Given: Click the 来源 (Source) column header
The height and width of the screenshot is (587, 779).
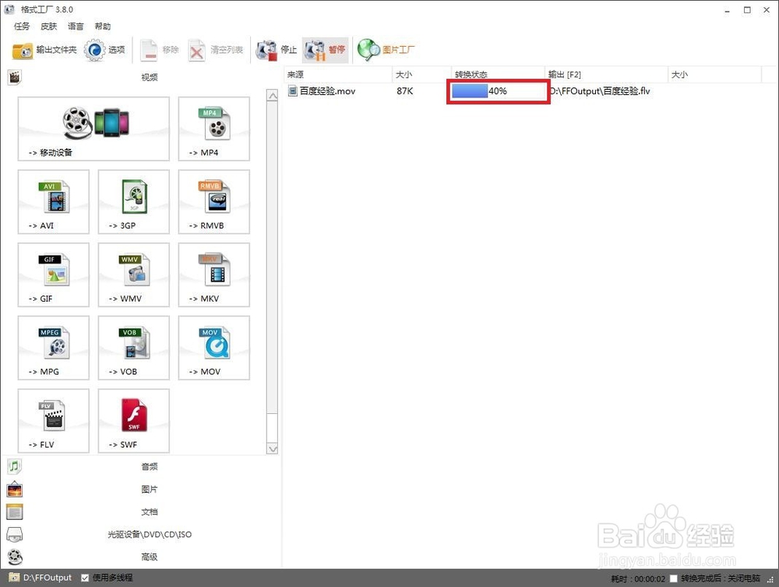Looking at the screenshot, I should tap(338, 75).
